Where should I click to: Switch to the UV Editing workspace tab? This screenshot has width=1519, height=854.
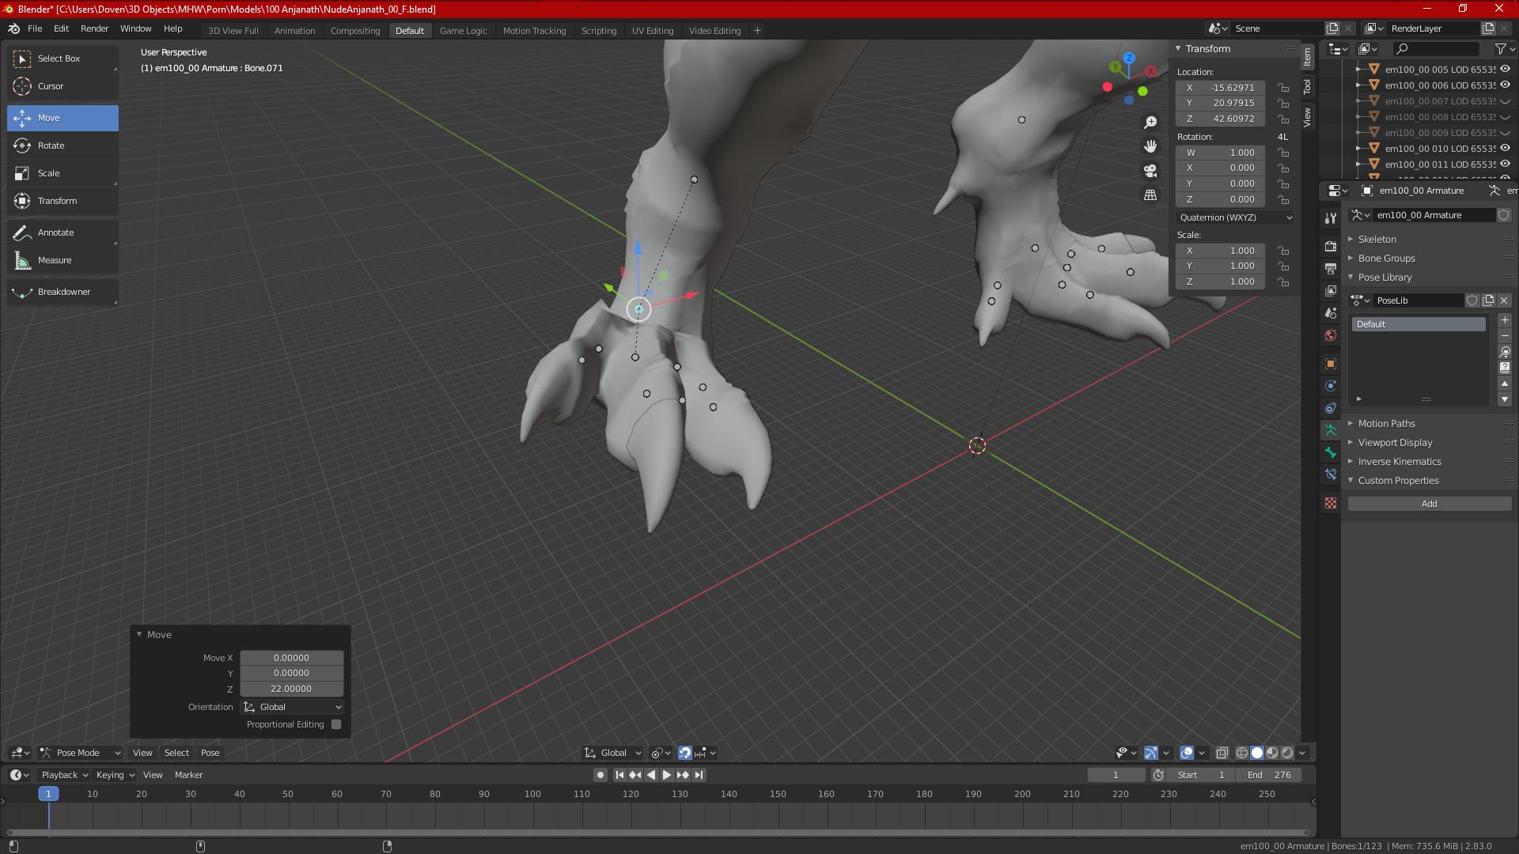click(653, 31)
